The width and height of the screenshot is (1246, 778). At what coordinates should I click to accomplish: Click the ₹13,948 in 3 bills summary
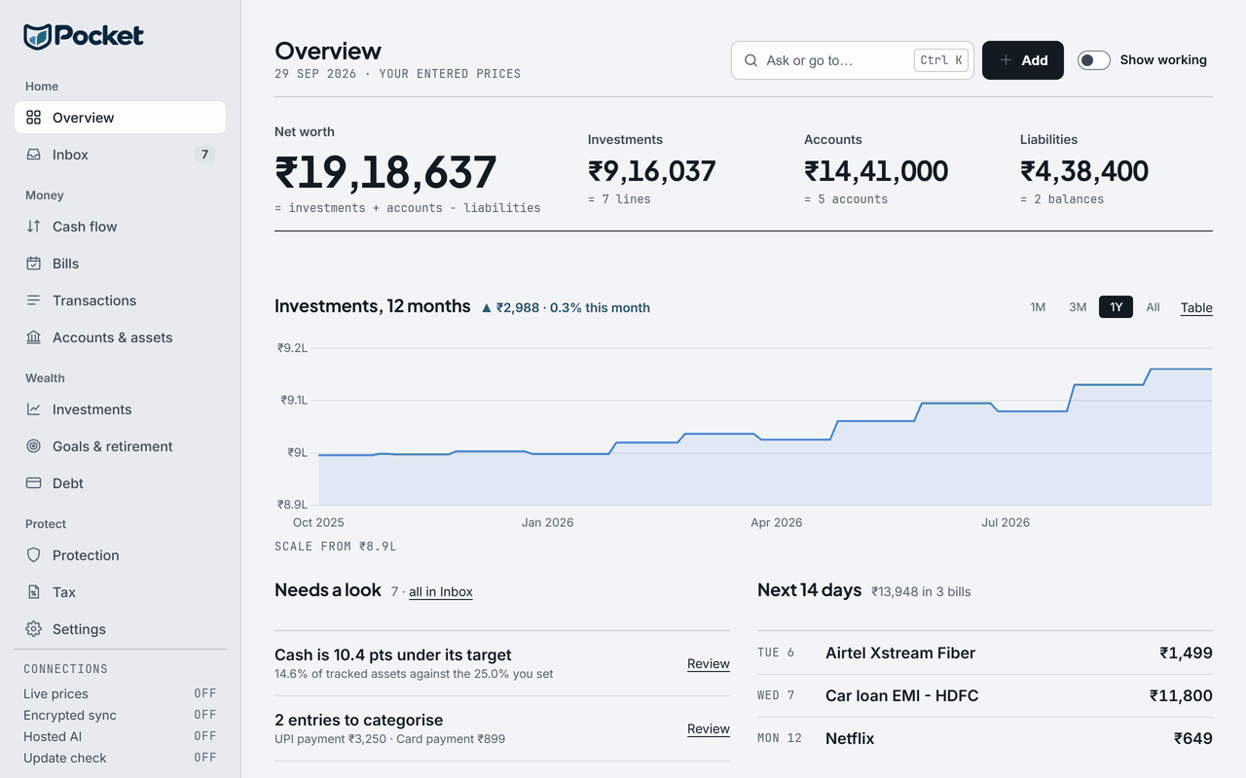point(921,591)
